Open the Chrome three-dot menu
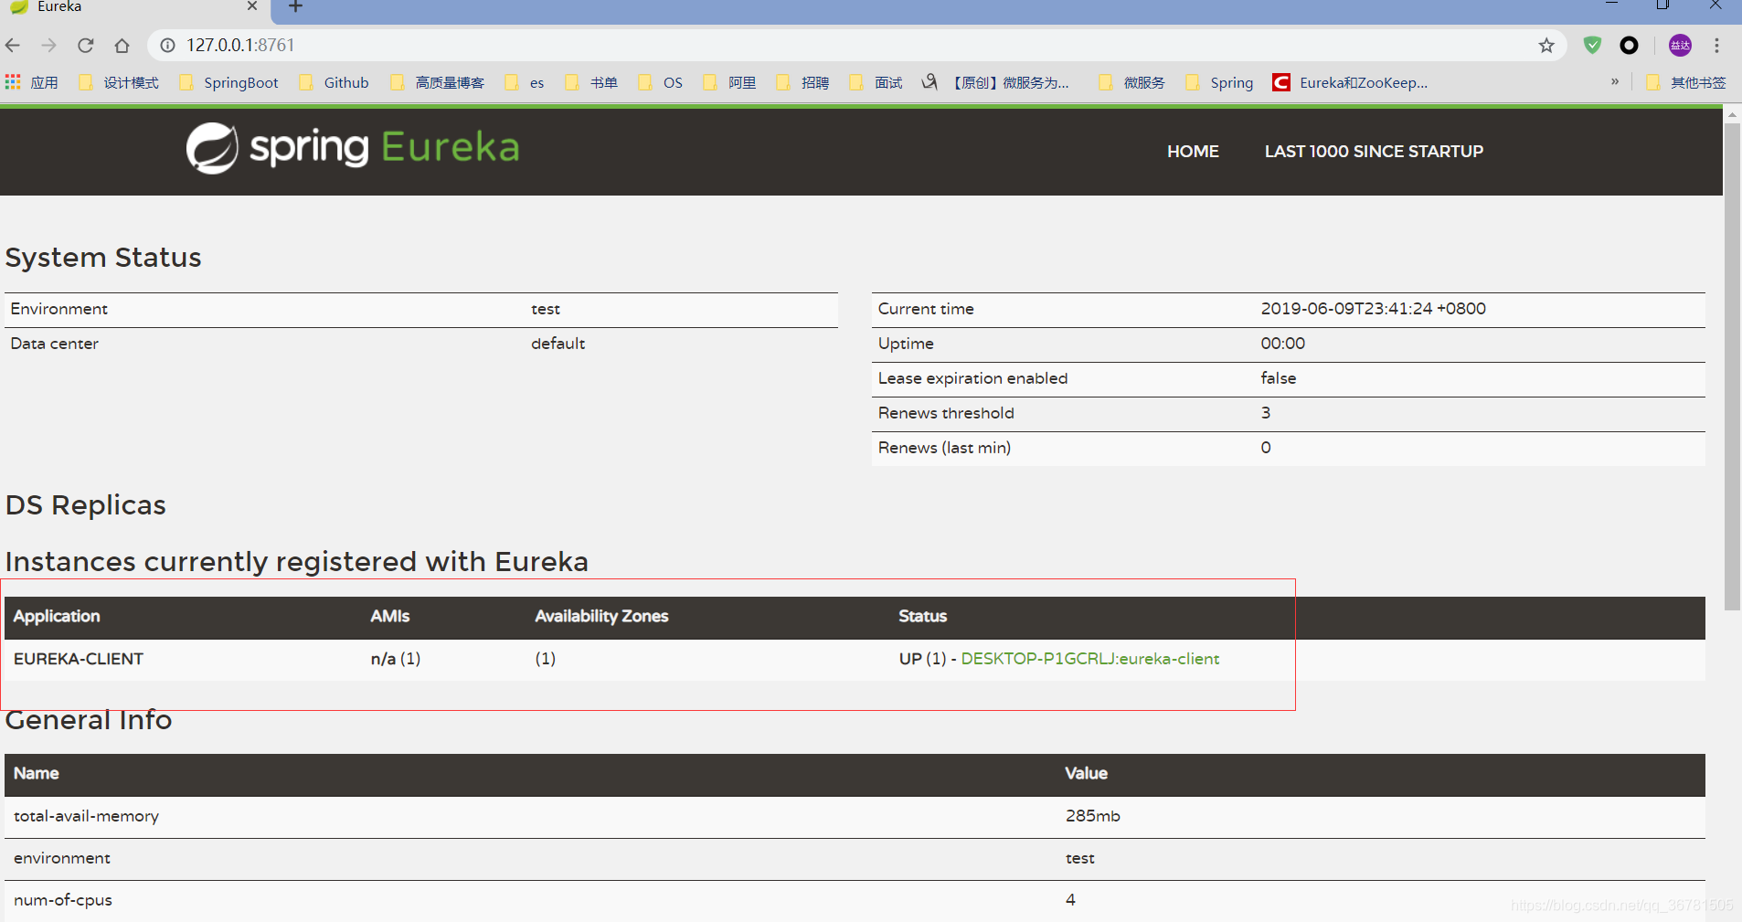 pyautogui.click(x=1716, y=45)
